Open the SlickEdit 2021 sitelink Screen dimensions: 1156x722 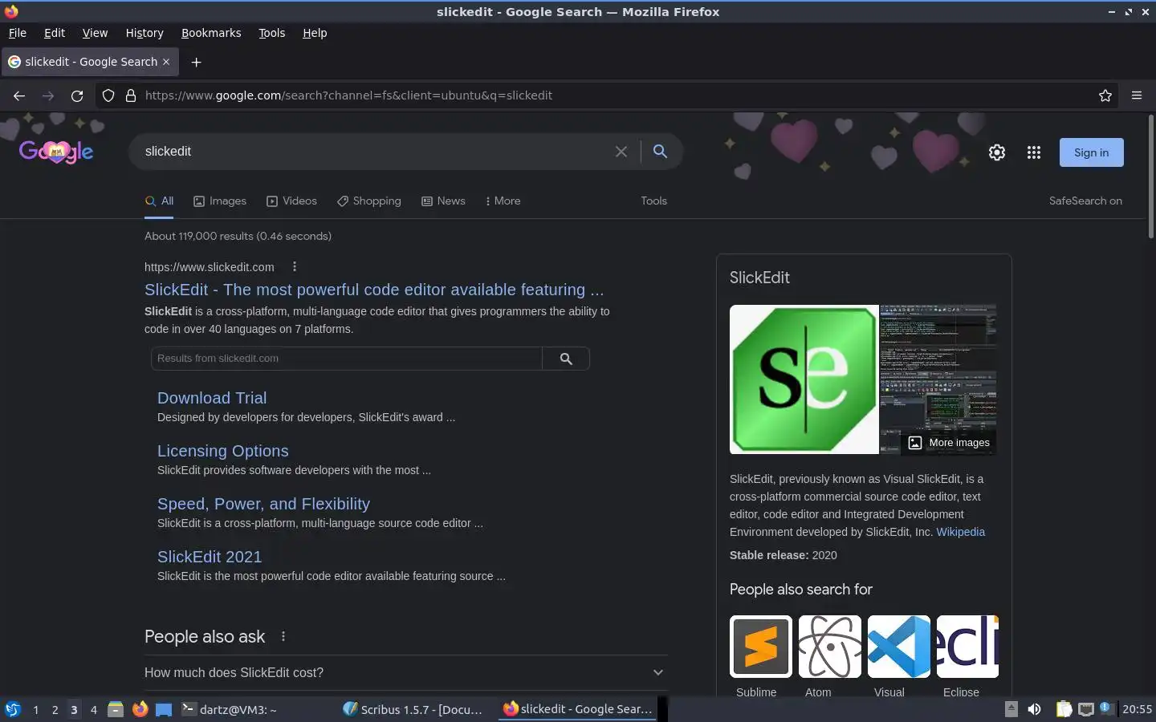[210, 557]
